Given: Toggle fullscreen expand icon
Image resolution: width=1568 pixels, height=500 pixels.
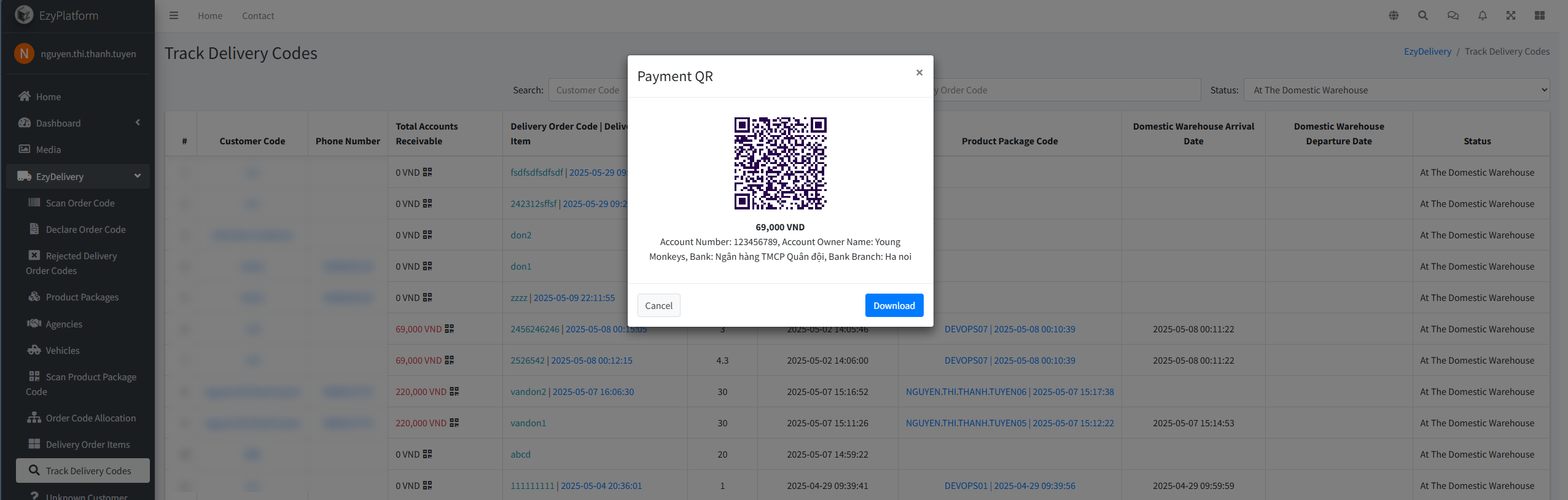Looking at the screenshot, I should click(1511, 15).
